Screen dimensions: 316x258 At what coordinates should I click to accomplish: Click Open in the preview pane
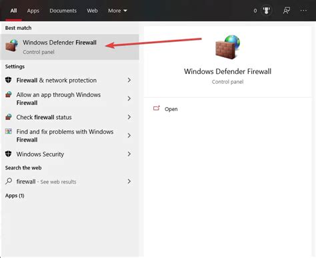click(171, 109)
